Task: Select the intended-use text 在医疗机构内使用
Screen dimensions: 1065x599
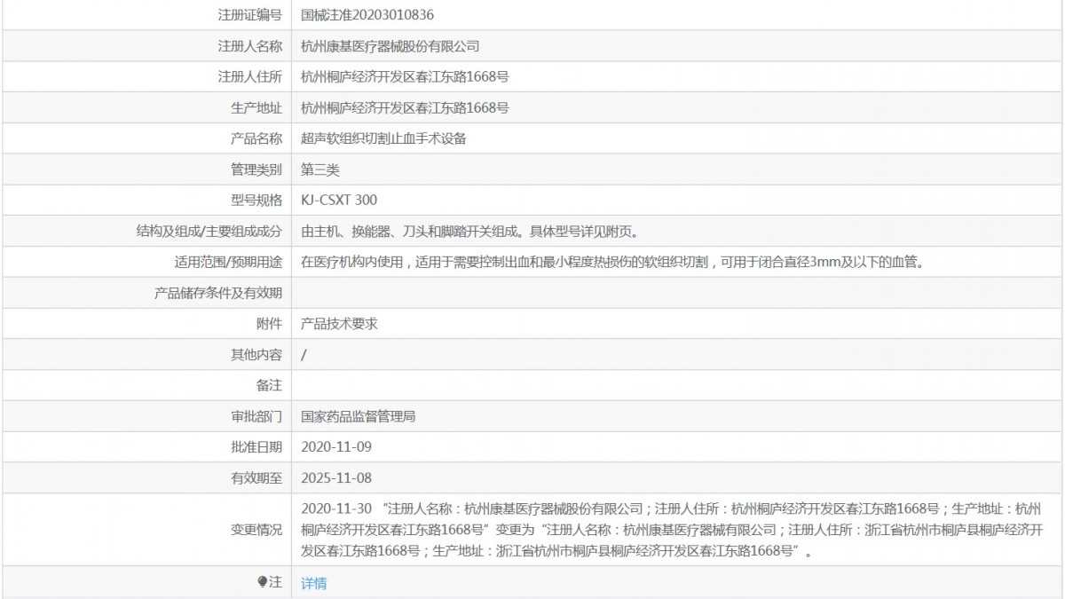Action: 352,263
